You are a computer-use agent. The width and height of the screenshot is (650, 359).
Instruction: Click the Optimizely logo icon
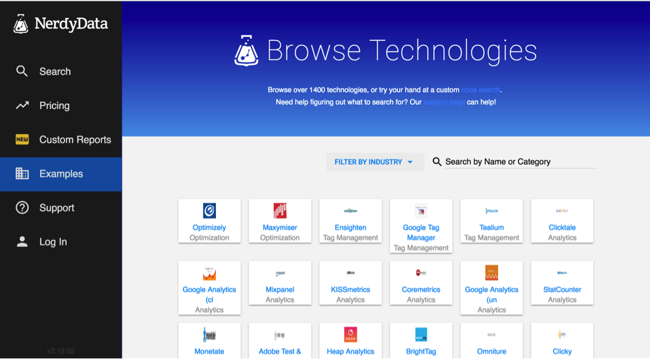209,211
